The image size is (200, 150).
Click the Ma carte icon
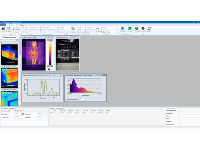point(130,28)
